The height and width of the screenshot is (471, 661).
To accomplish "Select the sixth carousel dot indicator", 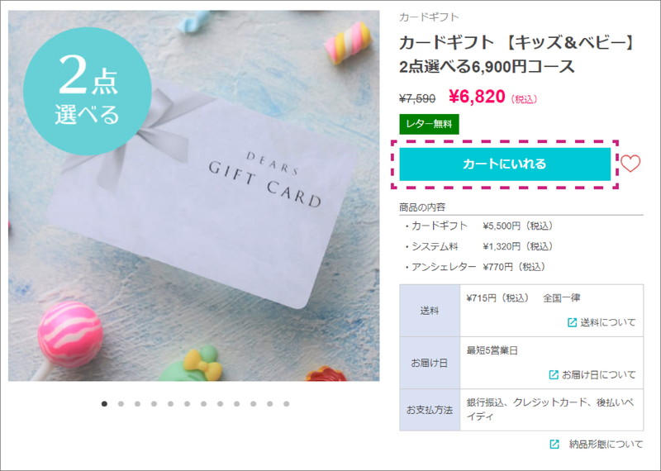I will [188, 404].
